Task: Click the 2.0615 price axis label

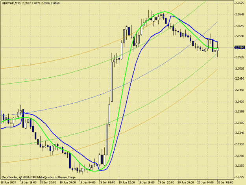Action: tap(240, 26)
